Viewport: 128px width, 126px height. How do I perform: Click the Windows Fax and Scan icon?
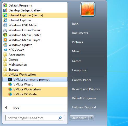(x=5, y=30)
